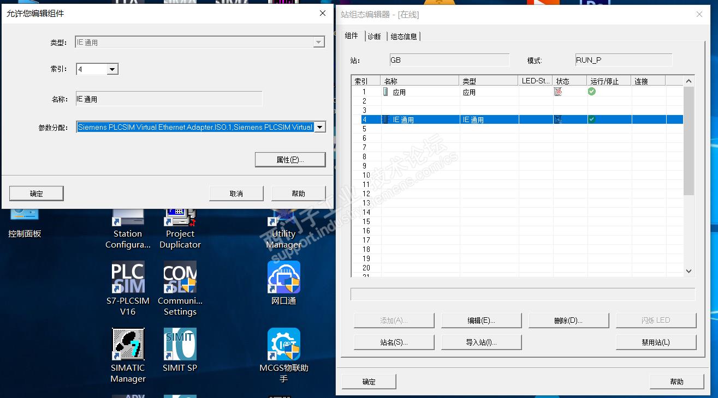Launch the SIMATIC Manager desktop icon
718x398 pixels.
click(x=128, y=355)
